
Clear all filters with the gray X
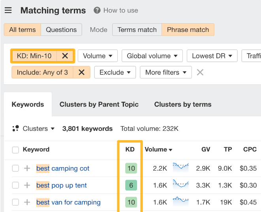pyautogui.click(x=200, y=73)
